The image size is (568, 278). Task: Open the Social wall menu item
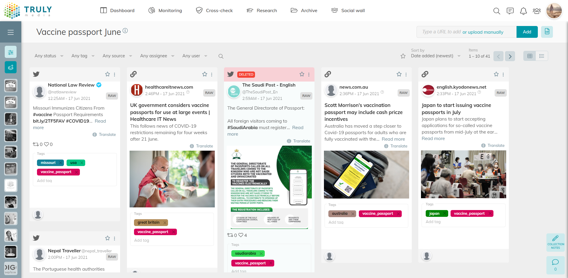[348, 11]
